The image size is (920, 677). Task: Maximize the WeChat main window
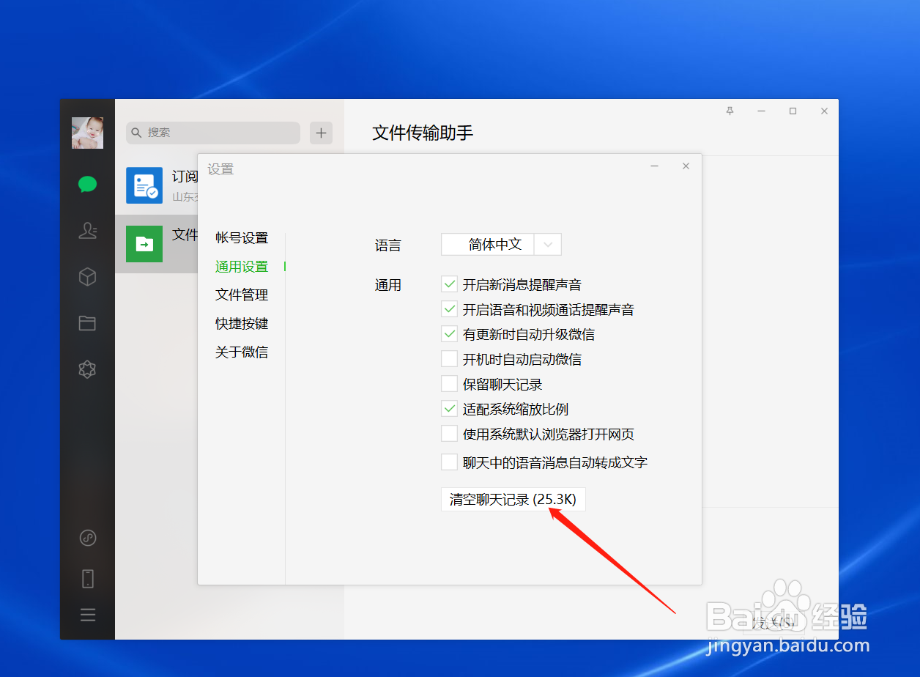pyautogui.click(x=793, y=111)
